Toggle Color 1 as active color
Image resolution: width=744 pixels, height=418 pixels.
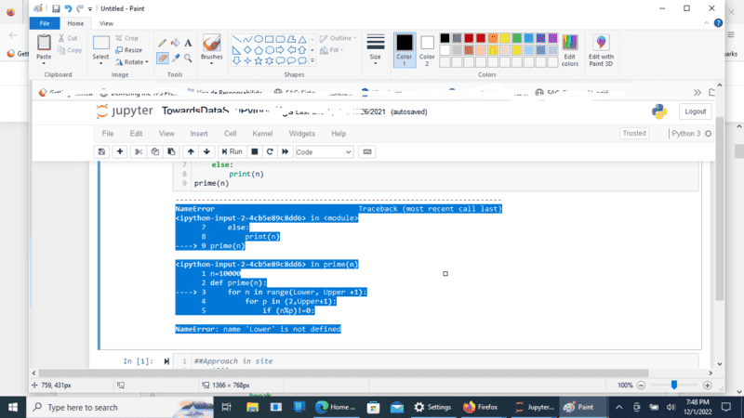coord(404,48)
